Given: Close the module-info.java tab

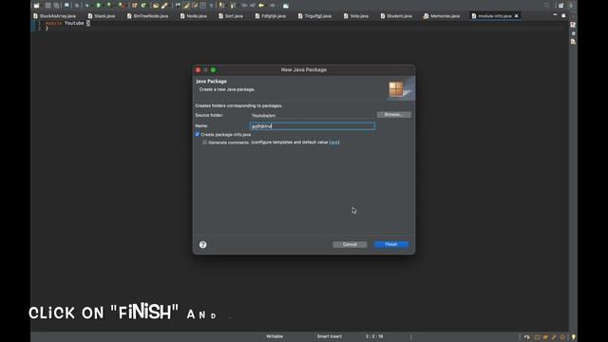Looking at the screenshot, I should point(516,16).
